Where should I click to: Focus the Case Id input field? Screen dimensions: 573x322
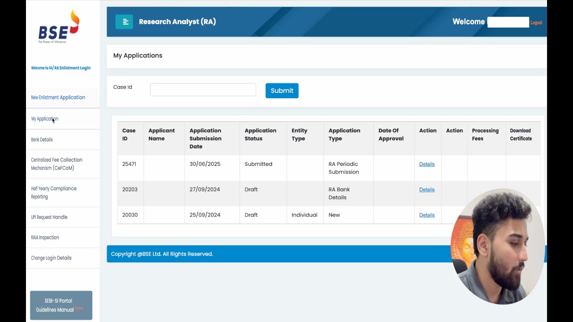[203, 89]
